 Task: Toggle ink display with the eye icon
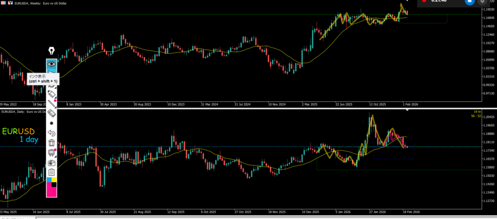[x=51, y=64]
